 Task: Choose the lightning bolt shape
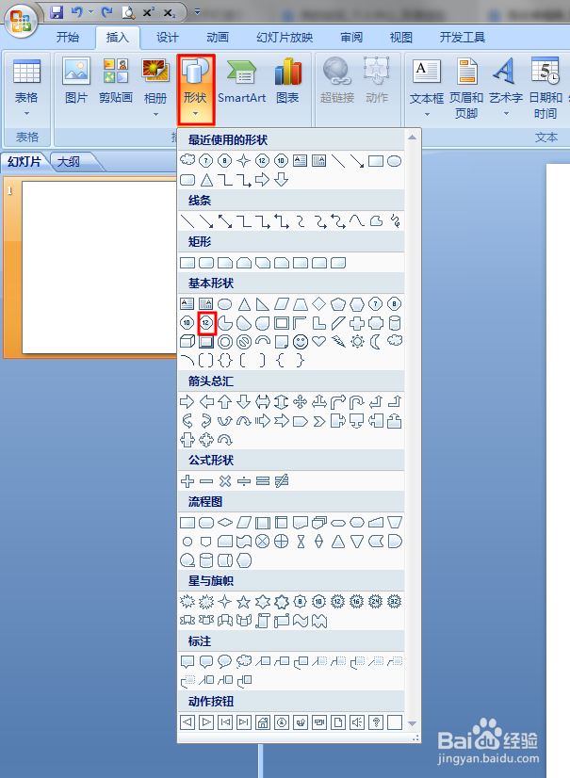(338, 341)
